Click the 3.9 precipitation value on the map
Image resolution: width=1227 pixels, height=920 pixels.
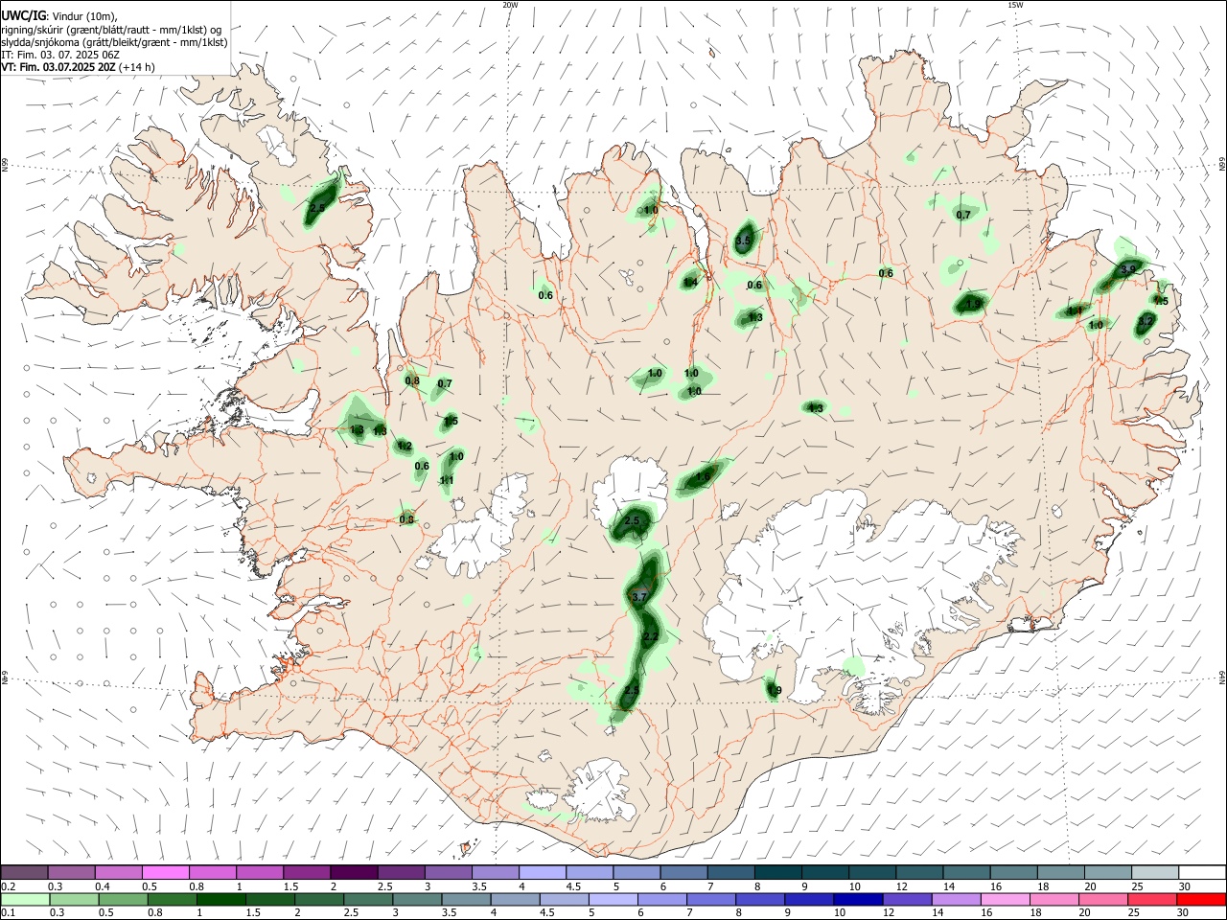click(1127, 269)
